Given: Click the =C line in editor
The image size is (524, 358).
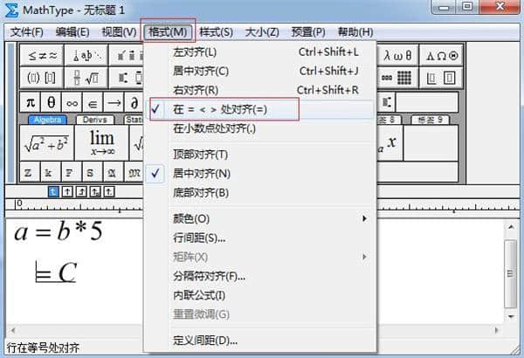Looking at the screenshot, I should point(56,272).
